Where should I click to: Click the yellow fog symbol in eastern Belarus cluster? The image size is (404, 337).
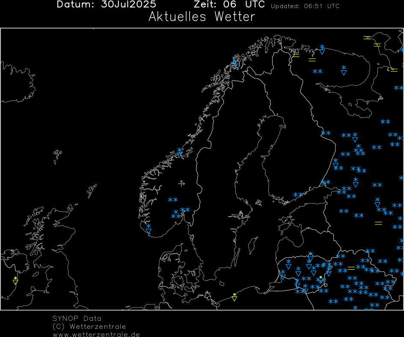coord(351,268)
